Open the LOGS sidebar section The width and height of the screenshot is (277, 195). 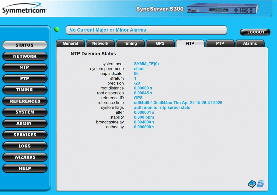tap(25, 146)
